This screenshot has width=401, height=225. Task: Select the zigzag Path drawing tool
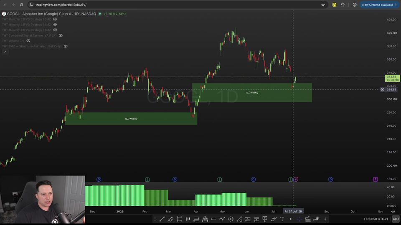(222, 219)
